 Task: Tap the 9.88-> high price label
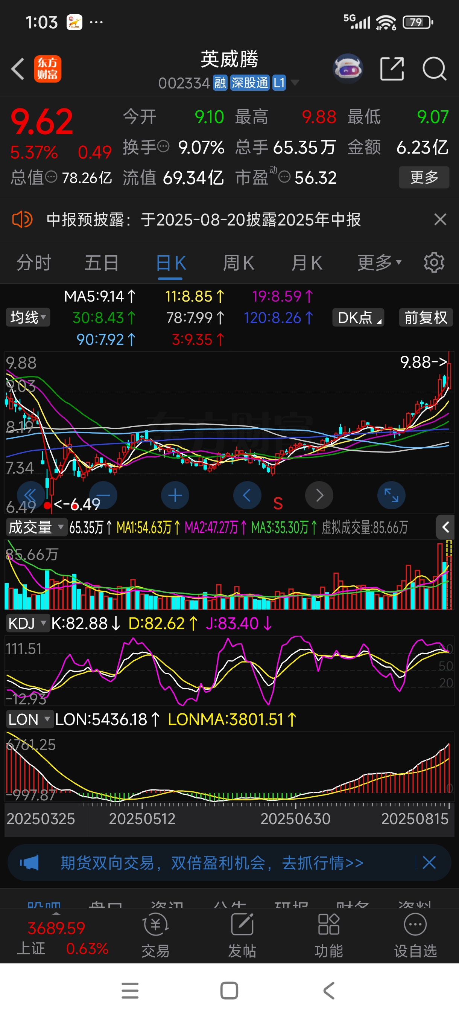click(423, 361)
